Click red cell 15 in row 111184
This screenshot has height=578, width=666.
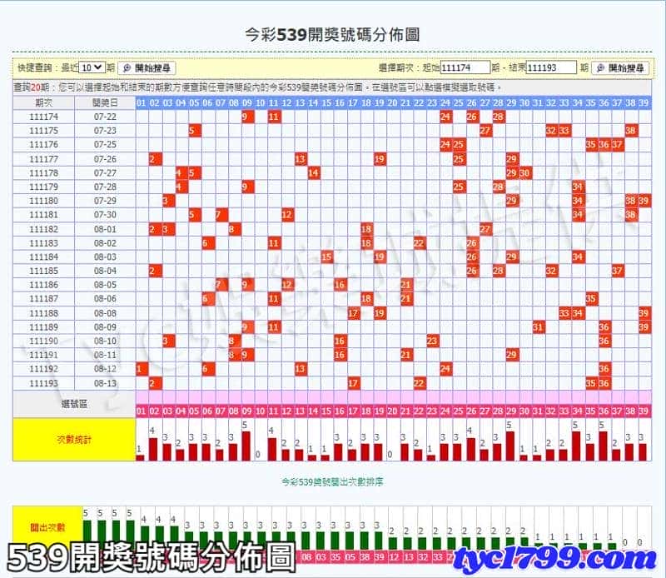tap(326, 257)
